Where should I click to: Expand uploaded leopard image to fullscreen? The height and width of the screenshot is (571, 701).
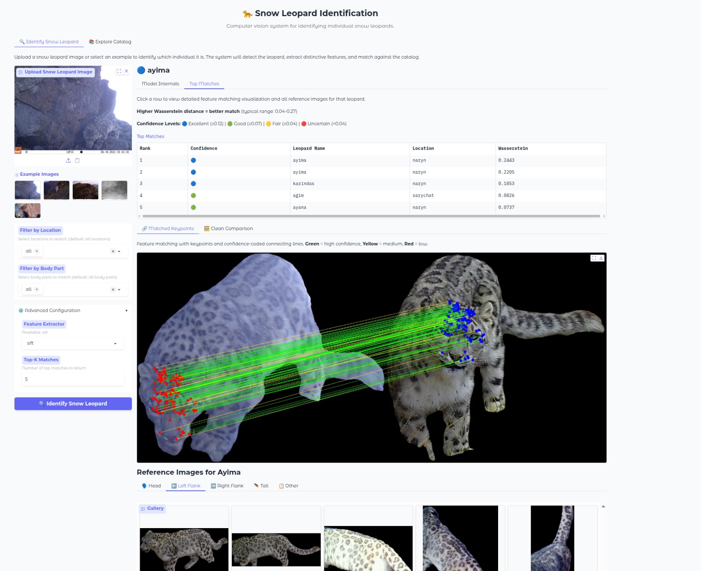(119, 71)
